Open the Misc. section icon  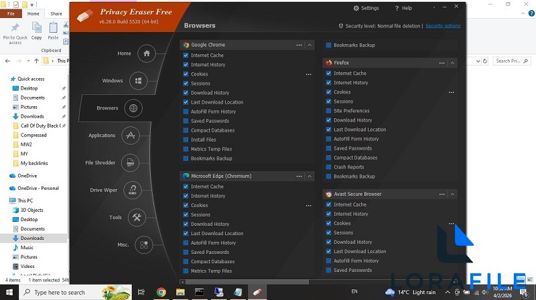[x=144, y=245]
